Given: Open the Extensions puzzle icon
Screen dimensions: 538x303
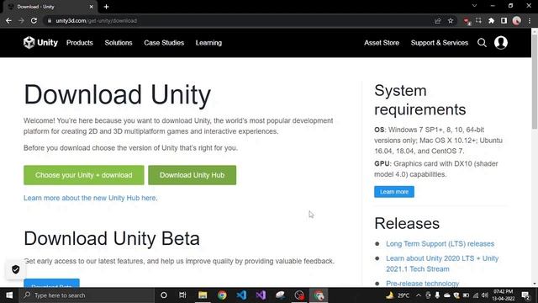Looking at the screenshot, I should (491, 20).
